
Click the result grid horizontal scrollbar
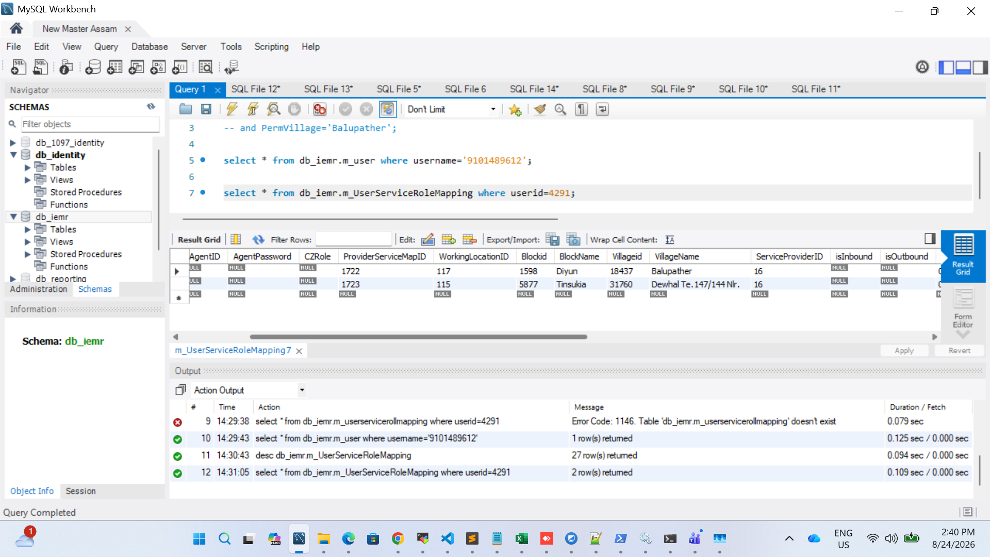(x=418, y=337)
